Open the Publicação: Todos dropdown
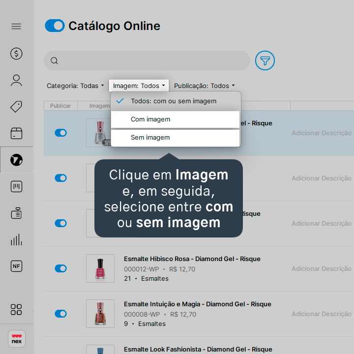 pos(205,86)
